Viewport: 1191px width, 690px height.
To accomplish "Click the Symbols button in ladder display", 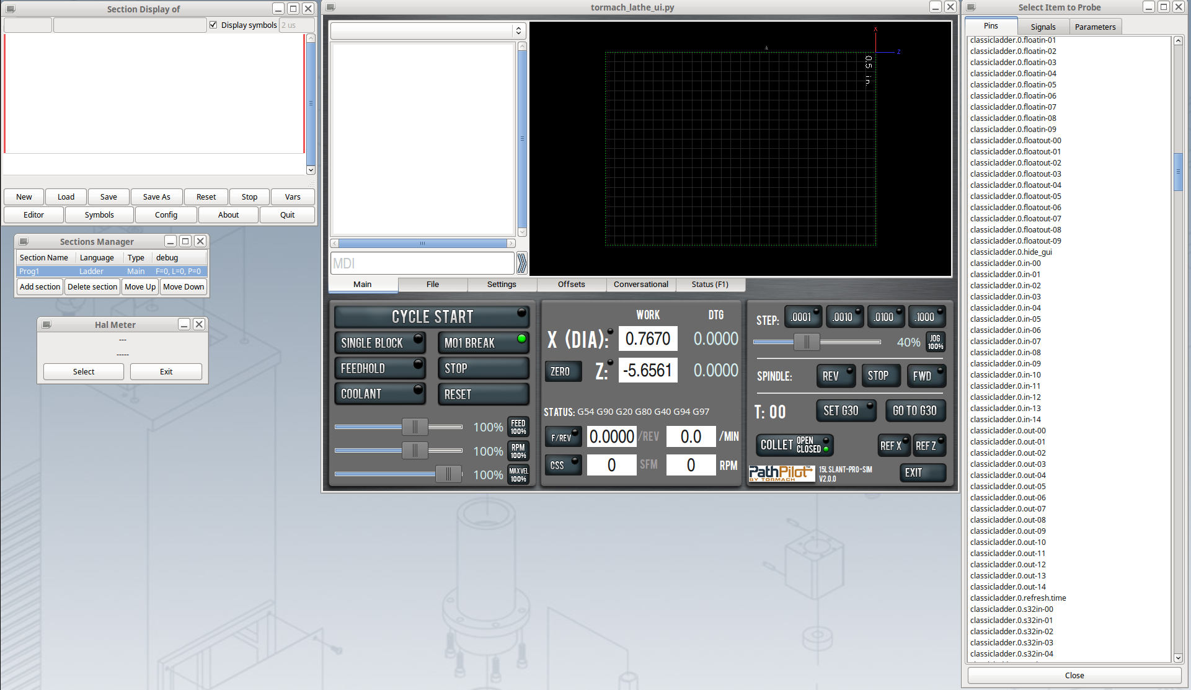I will [99, 215].
